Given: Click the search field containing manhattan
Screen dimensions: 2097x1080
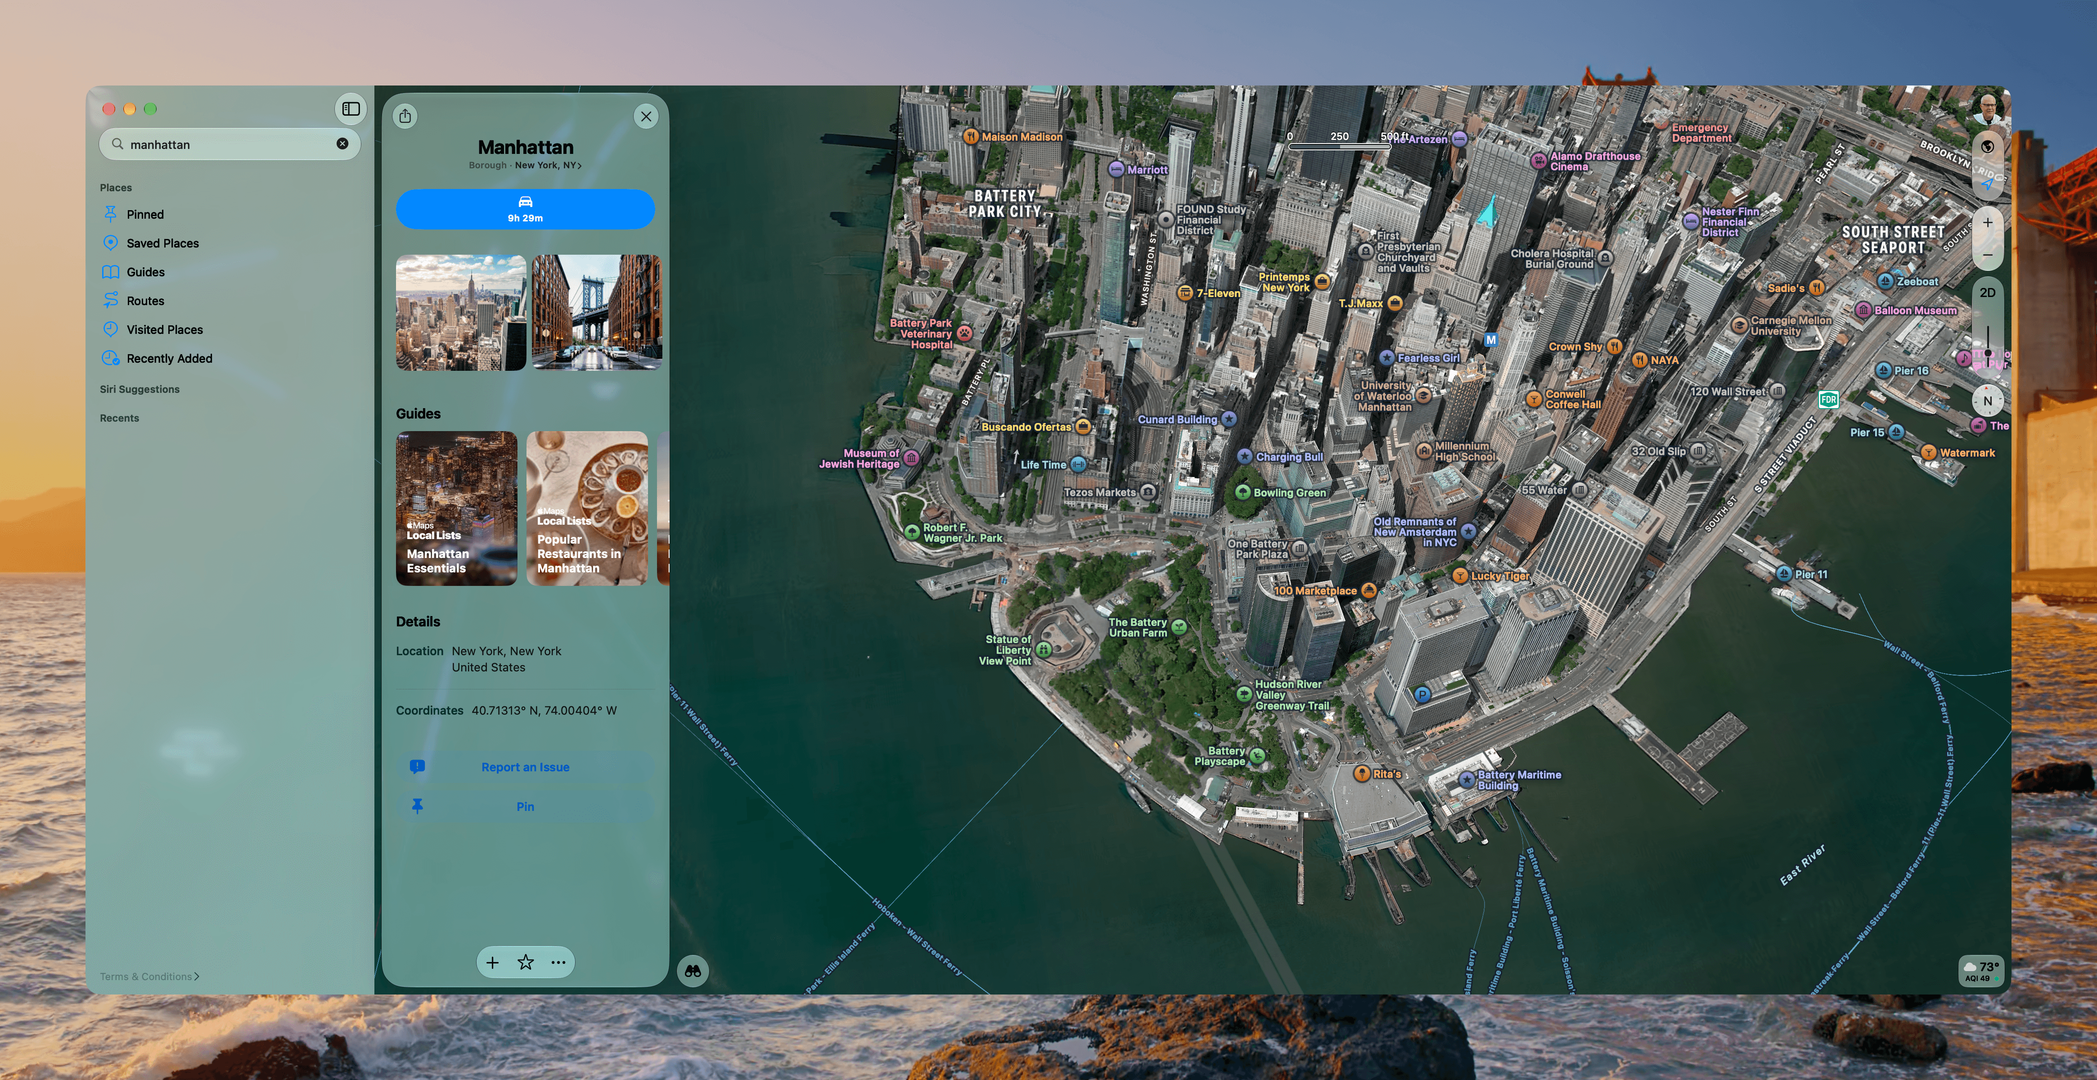Looking at the screenshot, I should 229,144.
